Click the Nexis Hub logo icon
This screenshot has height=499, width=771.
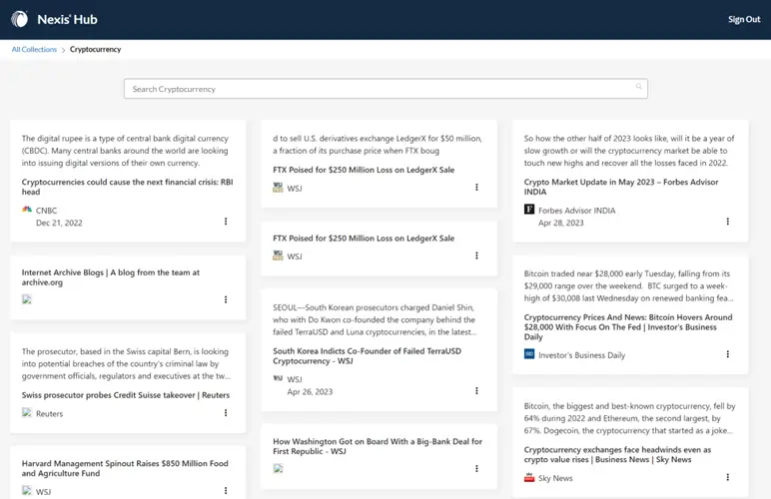click(20, 19)
